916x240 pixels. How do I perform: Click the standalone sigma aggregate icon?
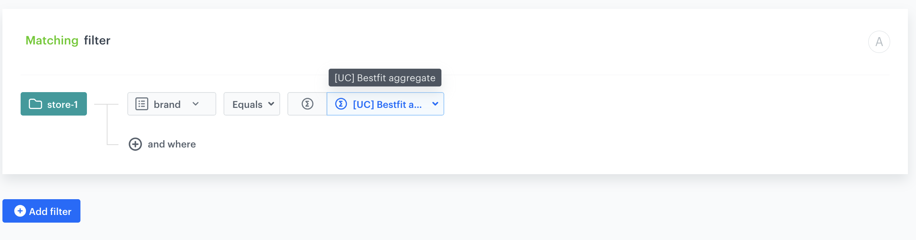(x=308, y=104)
